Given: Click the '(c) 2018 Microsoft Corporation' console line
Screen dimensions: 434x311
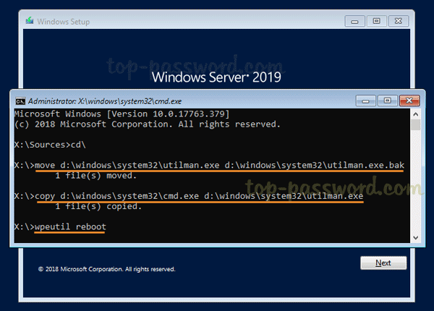Looking at the screenshot, I should coord(148,124).
